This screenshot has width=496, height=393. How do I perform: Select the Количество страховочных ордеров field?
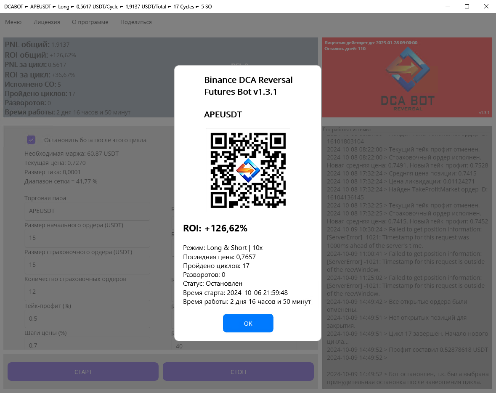point(87,292)
